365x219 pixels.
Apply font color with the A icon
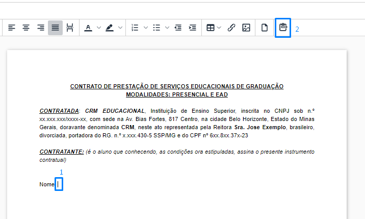[88, 28]
